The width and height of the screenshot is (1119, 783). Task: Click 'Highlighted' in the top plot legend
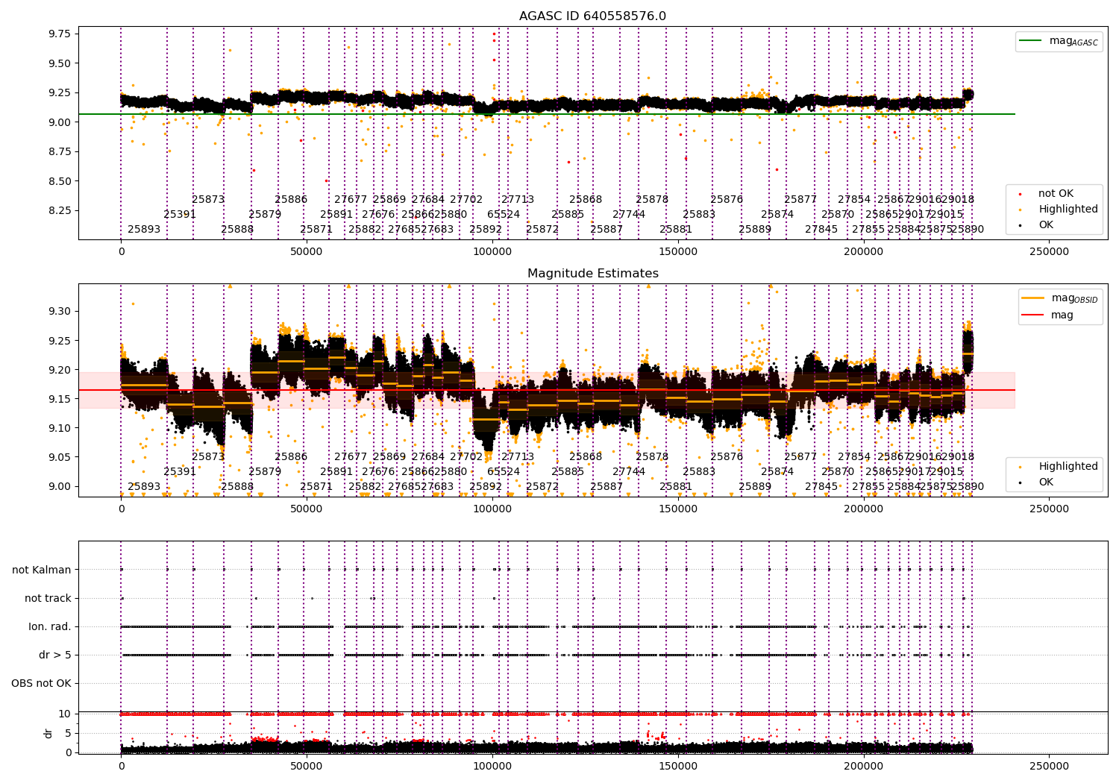click(x=1059, y=210)
